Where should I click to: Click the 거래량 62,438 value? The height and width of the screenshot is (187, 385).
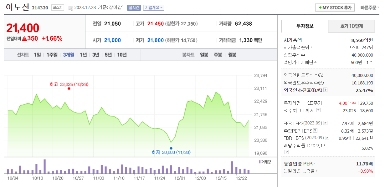pos(243,24)
